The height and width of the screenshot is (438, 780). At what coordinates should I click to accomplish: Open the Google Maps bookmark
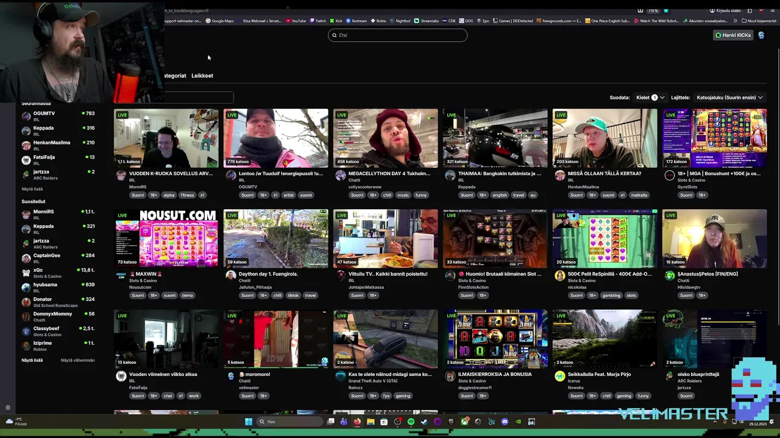click(220, 21)
